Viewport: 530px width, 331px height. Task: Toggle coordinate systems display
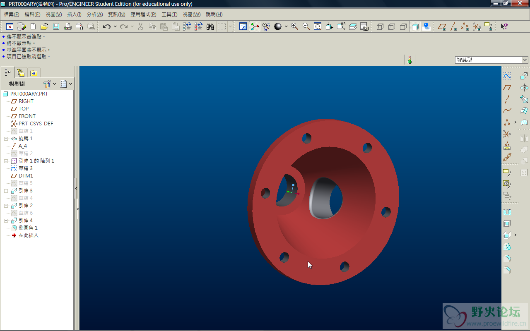click(477, 26)
